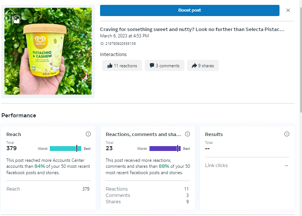Click the share arrow icon
Image resolution: width=302 pixels, height=216 pixels.
click(194, 66)
